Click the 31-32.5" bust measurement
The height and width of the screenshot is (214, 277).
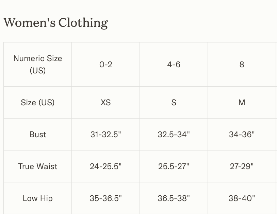pos(106,134)
